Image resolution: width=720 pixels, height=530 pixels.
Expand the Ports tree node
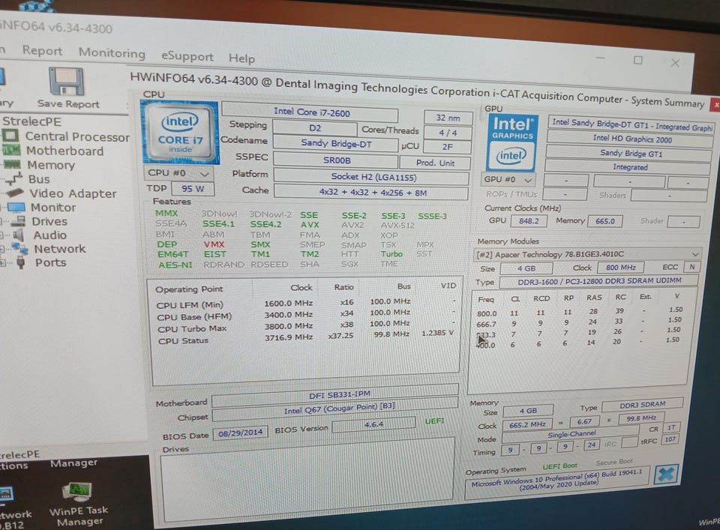point(3,263)
